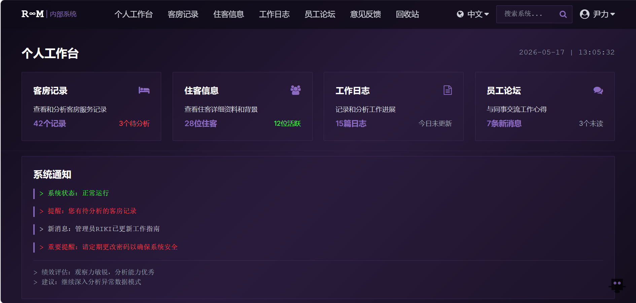Click the green 12位活跃 status

click(x=287, y=123)
